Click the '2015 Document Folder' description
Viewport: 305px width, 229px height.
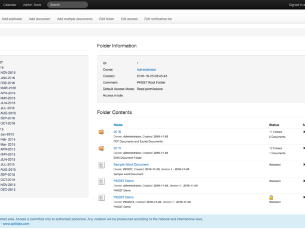127,158
